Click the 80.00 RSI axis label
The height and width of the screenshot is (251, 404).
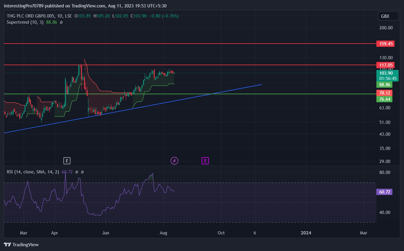coord(385,172)
